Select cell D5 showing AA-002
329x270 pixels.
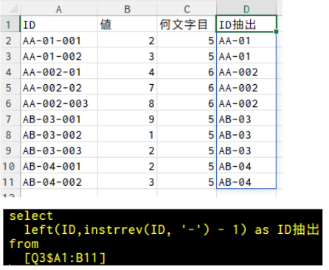coord(246,88)
